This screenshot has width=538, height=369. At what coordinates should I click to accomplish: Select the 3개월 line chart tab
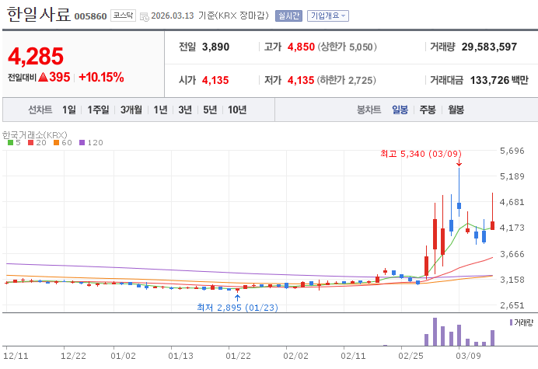(x=131, y=110)
